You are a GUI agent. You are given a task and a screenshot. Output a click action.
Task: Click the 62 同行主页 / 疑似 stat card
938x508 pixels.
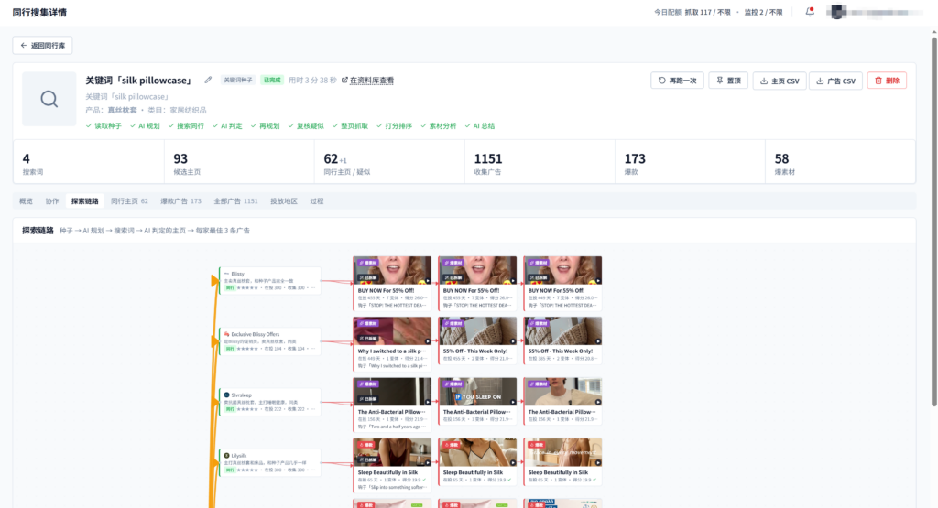(389, 162)
